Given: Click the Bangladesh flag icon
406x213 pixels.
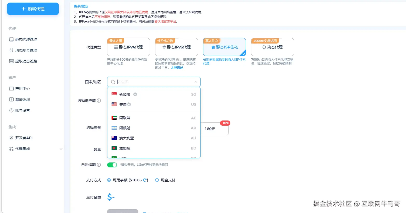Looking at the screenshot, I should 114,148.
